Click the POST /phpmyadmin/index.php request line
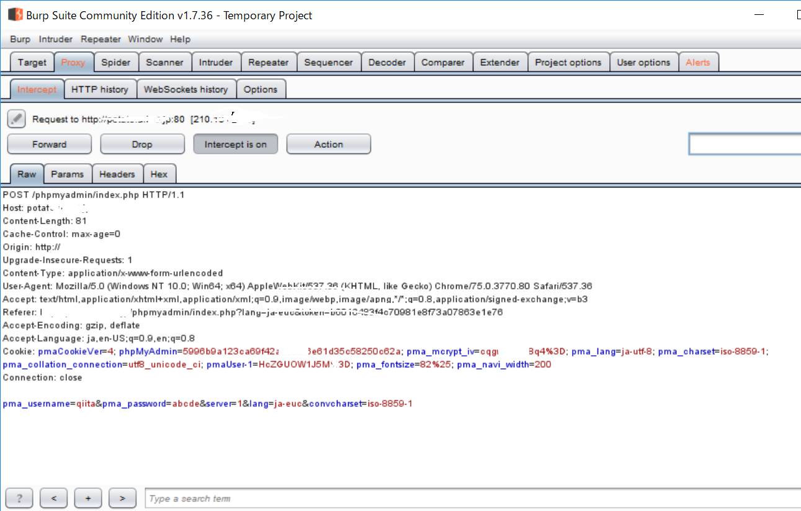801x511 pixels. (x=94, y=195)
